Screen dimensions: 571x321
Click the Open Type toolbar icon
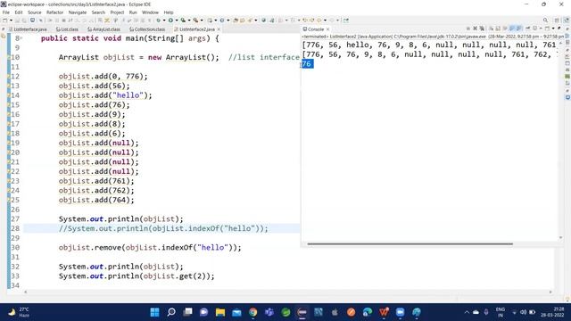tap(236, 21)
